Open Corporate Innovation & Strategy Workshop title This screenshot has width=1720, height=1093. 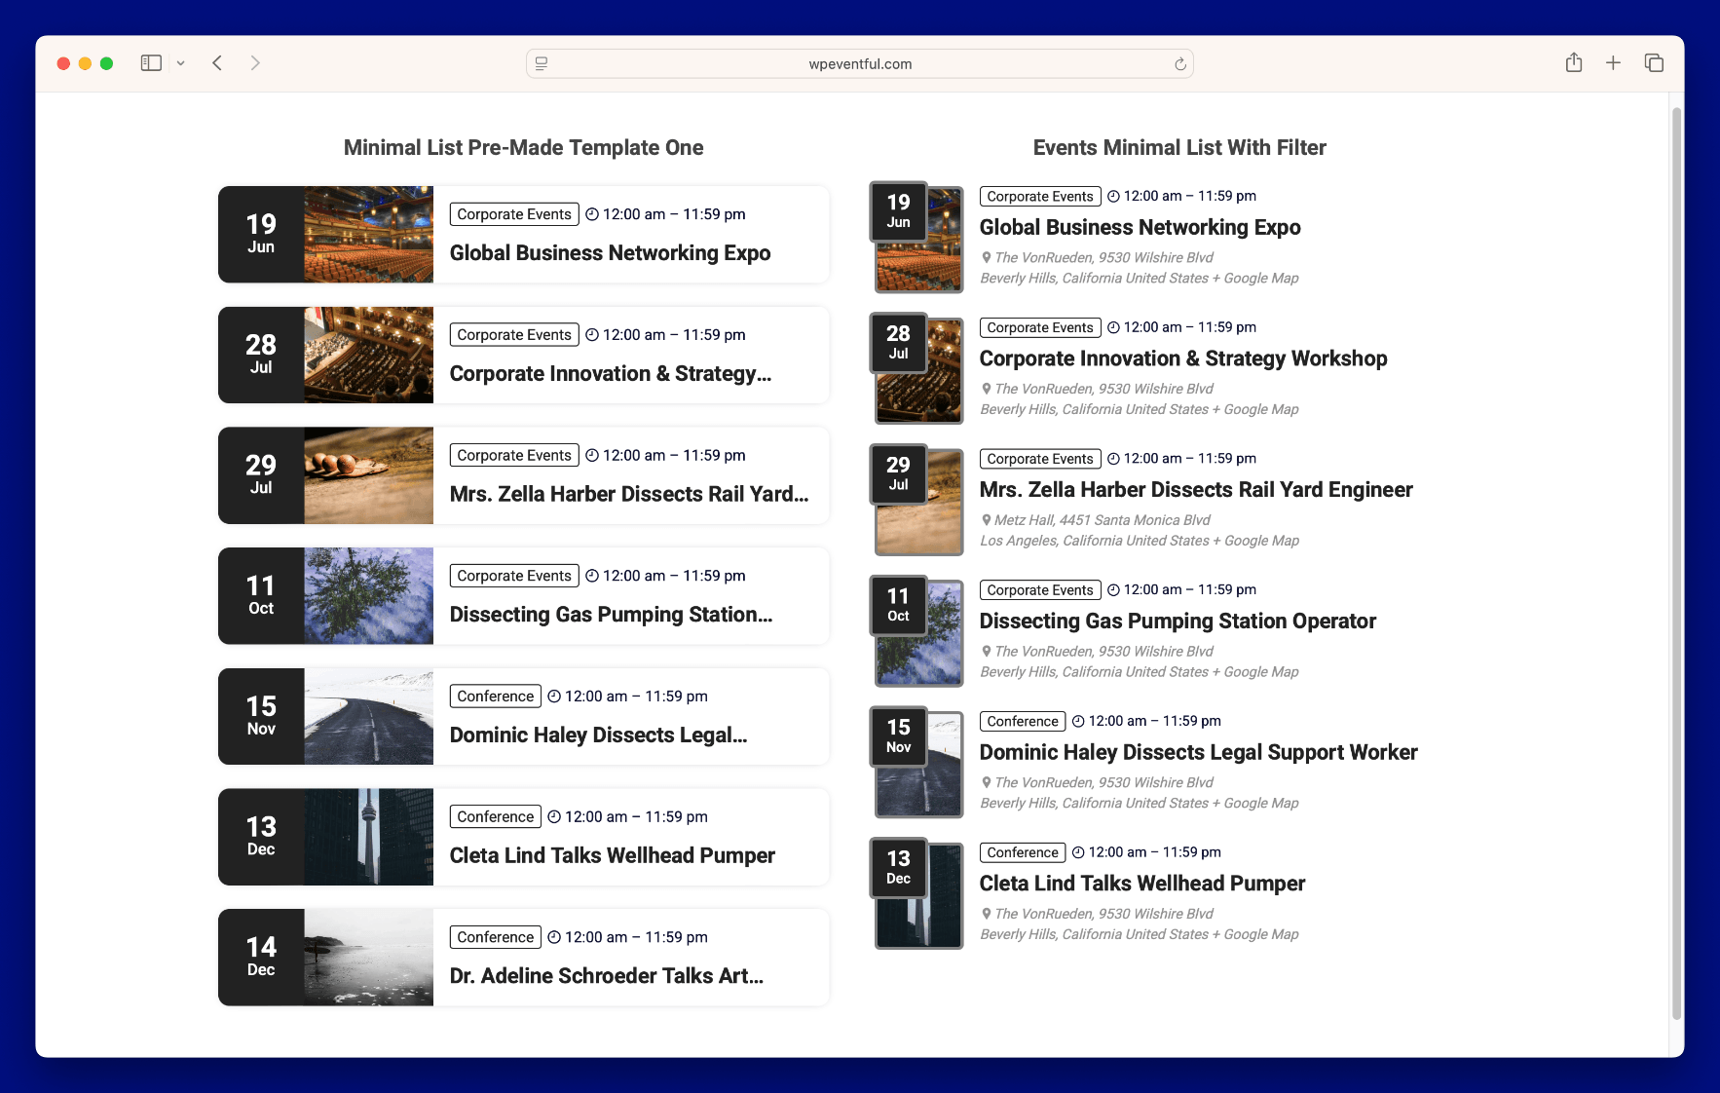[x=1182, y=358]
